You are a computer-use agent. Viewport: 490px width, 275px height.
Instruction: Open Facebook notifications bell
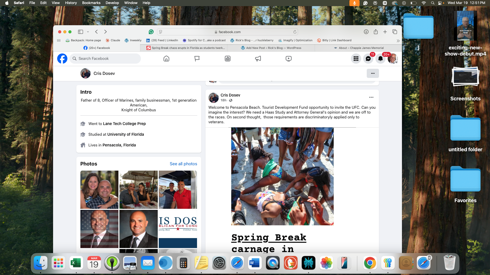[x=380, y=59]
